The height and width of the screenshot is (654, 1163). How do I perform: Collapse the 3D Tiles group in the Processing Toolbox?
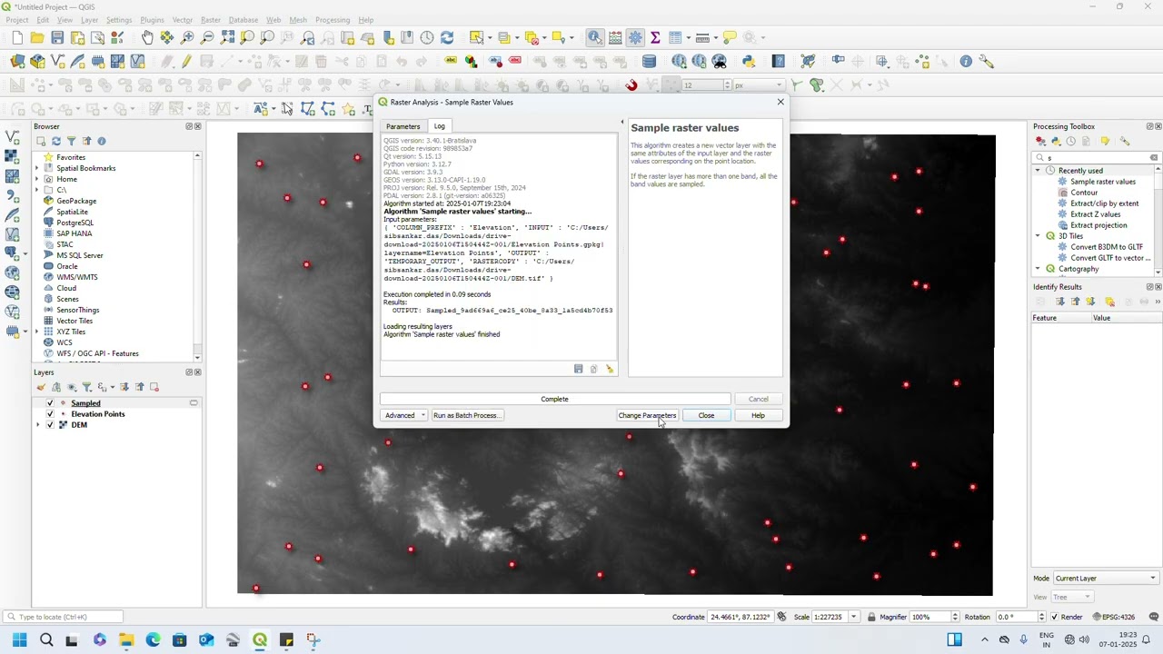point(1039,236)
